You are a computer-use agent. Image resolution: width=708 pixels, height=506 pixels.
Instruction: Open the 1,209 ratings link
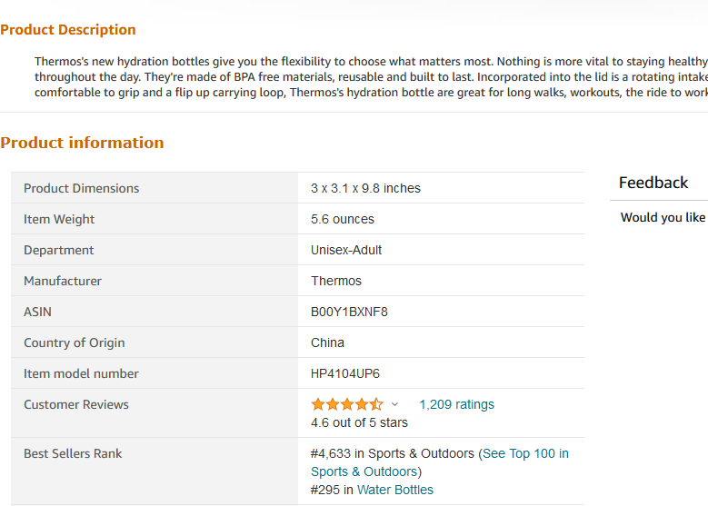coord(456,404)
